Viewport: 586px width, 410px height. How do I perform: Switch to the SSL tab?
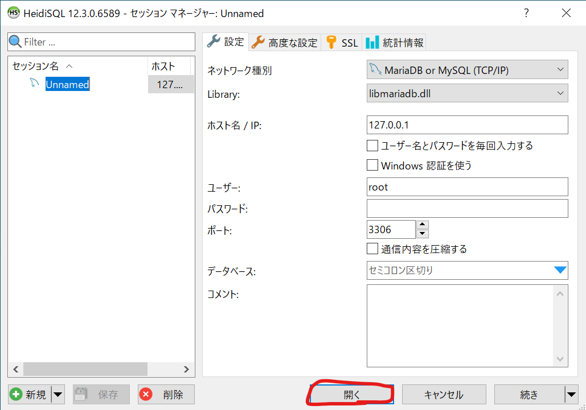tap(342, 43)
